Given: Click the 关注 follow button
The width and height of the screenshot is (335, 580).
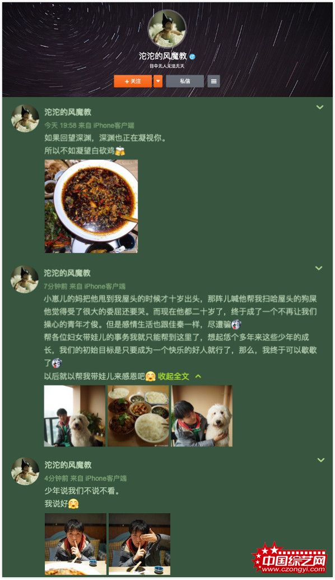Looking at the screenshot, I should coord(133,81).
